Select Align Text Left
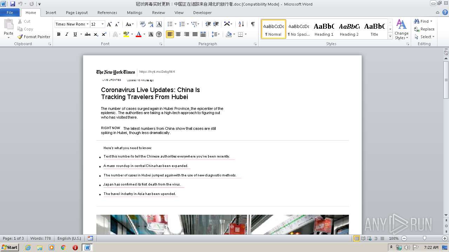This screenshot has height=252, width=449. 170,34
